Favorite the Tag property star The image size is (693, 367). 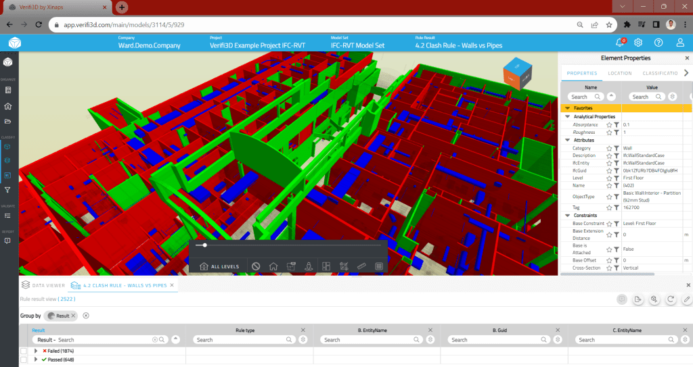tap(609, 207)
